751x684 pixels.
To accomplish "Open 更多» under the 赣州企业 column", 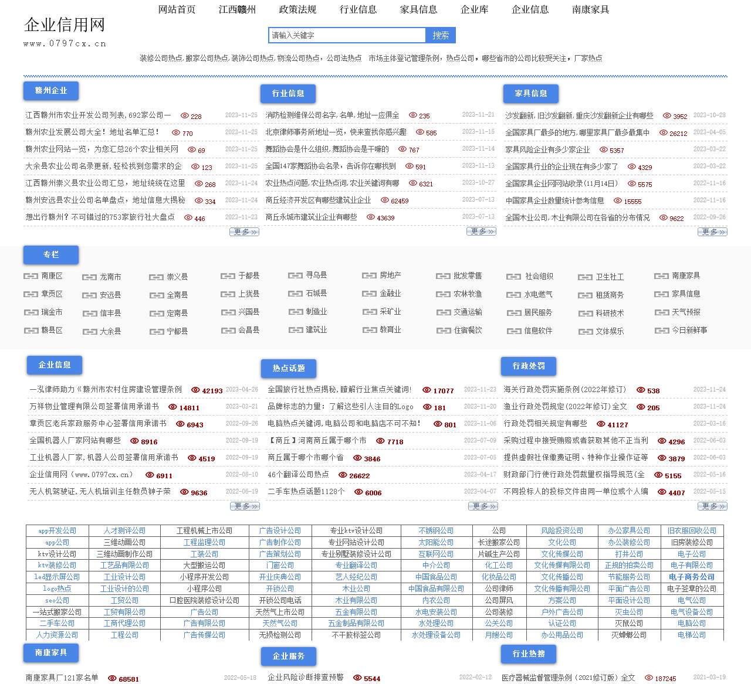I will [244, 232].
